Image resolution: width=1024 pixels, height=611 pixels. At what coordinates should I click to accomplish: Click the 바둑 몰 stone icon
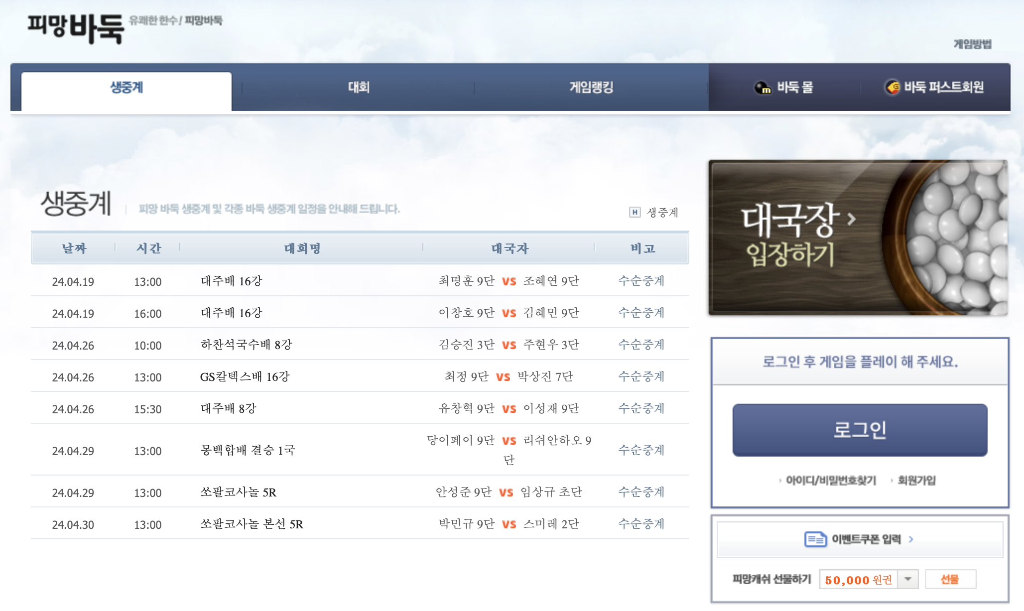763,88
